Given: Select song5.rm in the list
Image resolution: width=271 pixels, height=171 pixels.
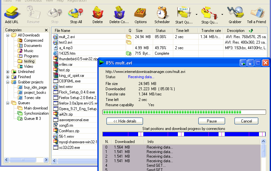Looking at the screenshot, I should [66, 125].
